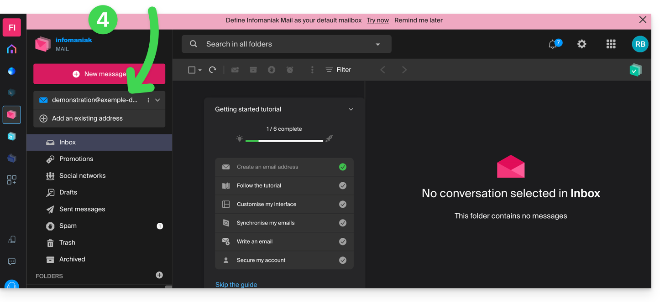
Task: Click the archive icon in toolbar
Action: [253, 70]
